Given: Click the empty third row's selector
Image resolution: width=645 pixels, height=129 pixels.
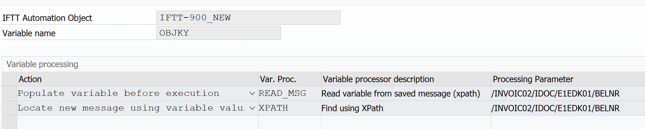Looking at the screenshot, I should [x=9, y=122].
